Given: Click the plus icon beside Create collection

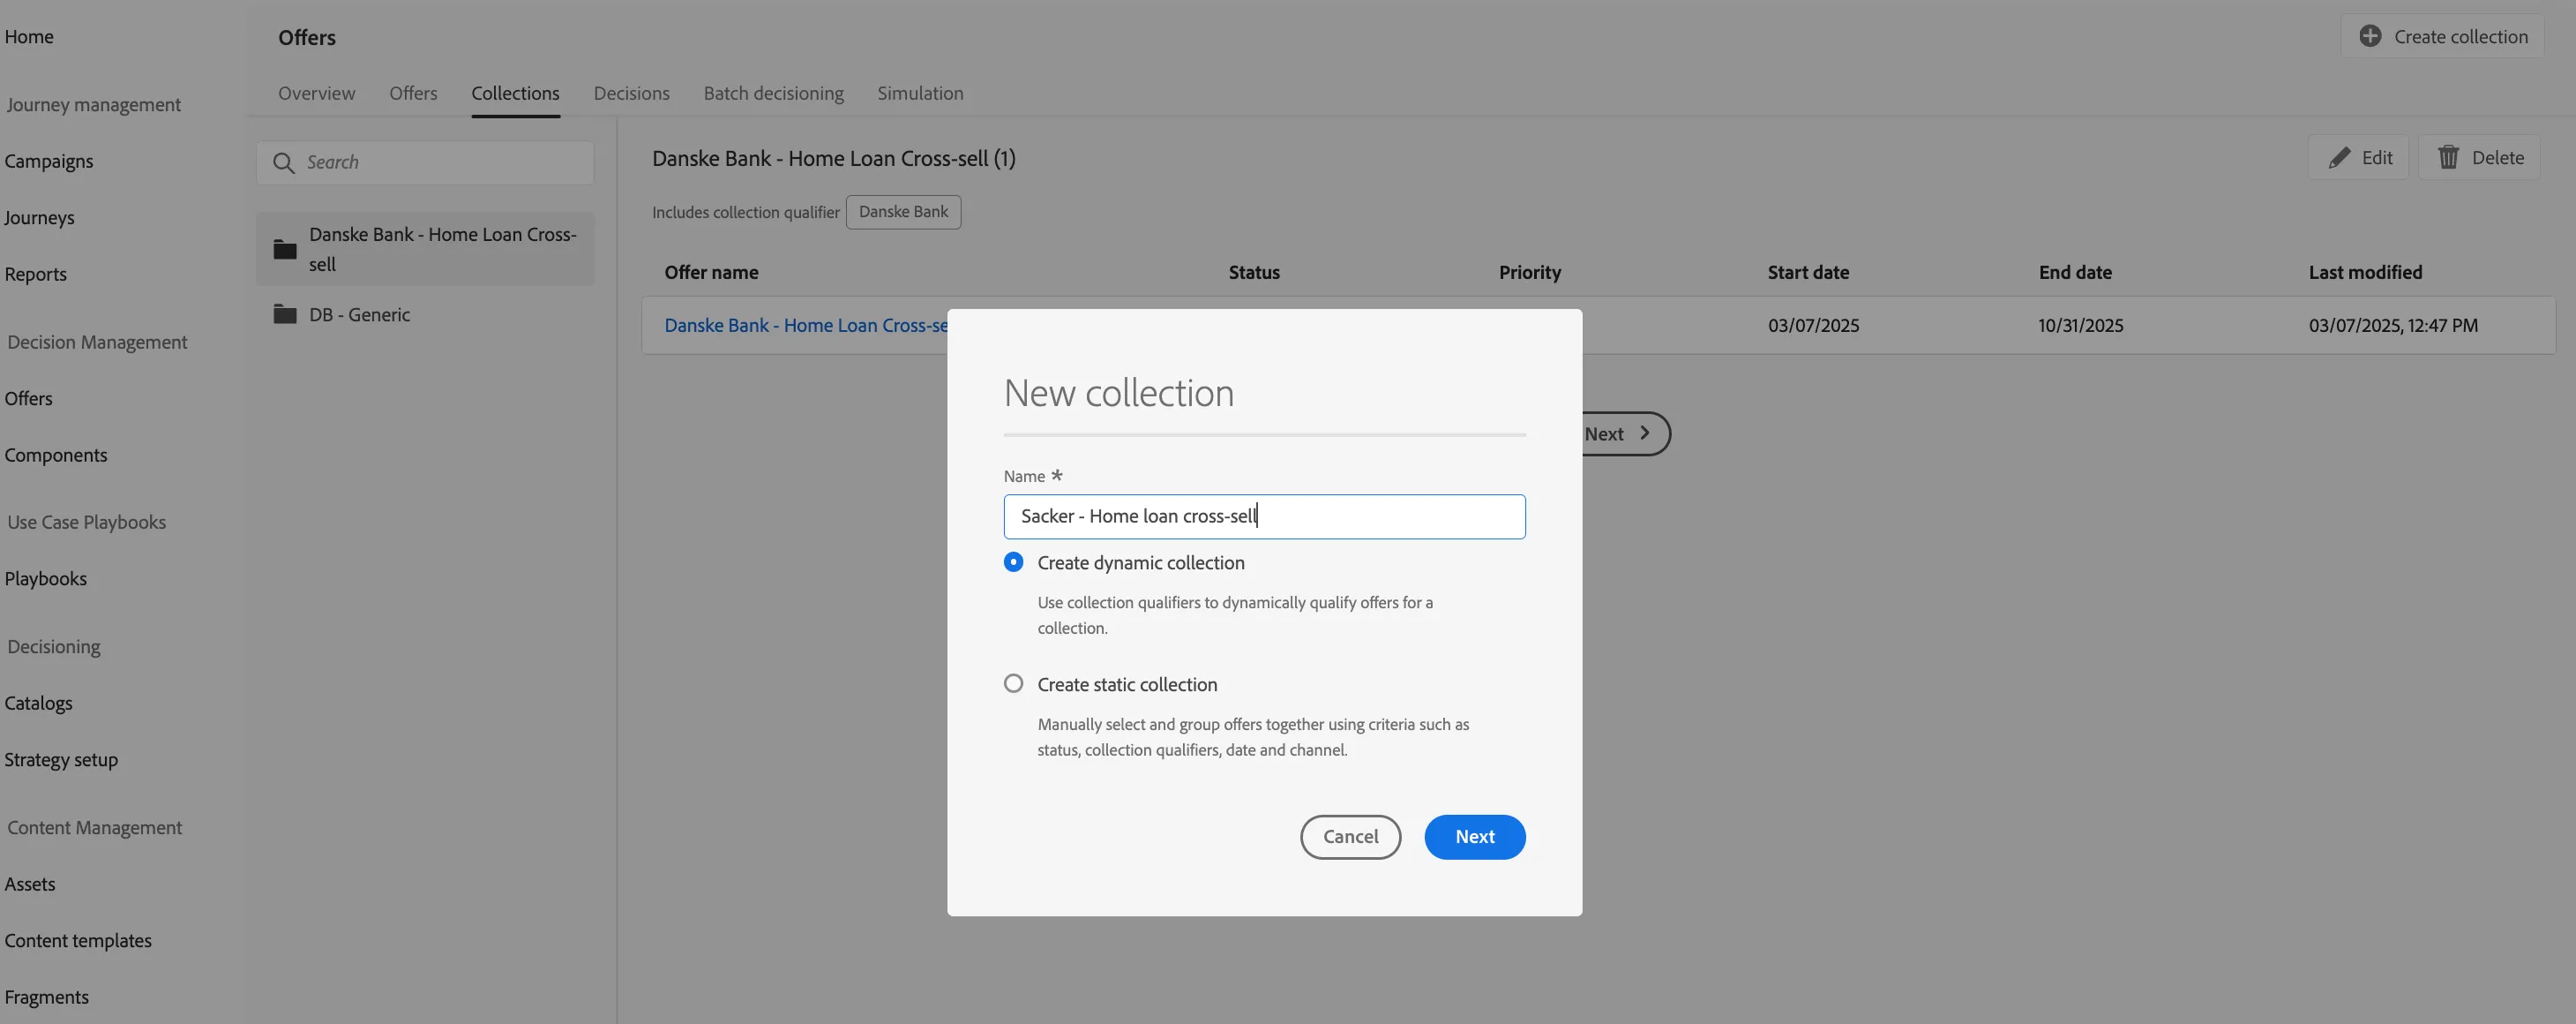Looking at the screenshot, I should click(2370, 36).
